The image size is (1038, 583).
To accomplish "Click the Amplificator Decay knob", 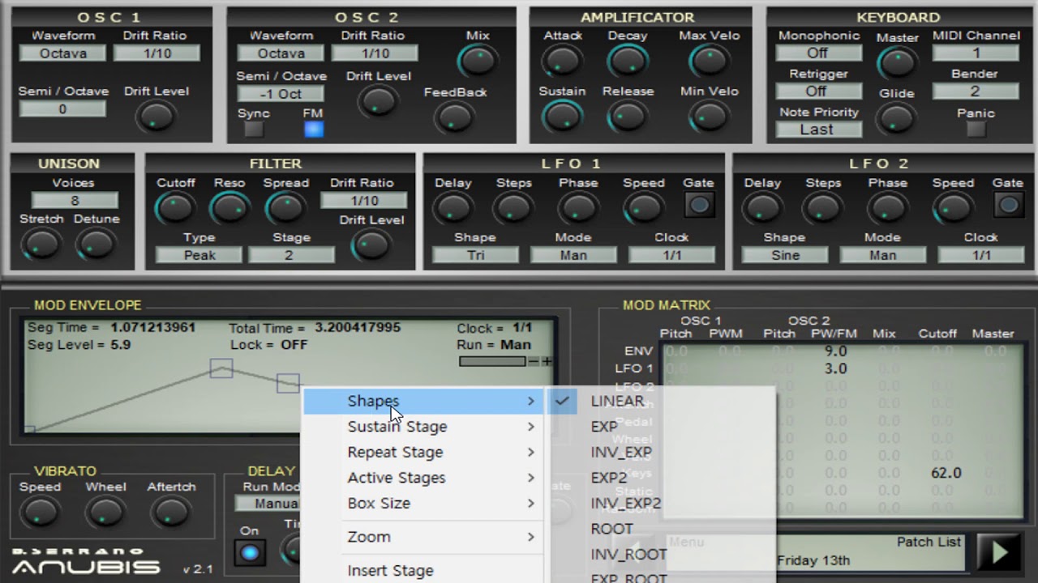I will pos(627,60).
